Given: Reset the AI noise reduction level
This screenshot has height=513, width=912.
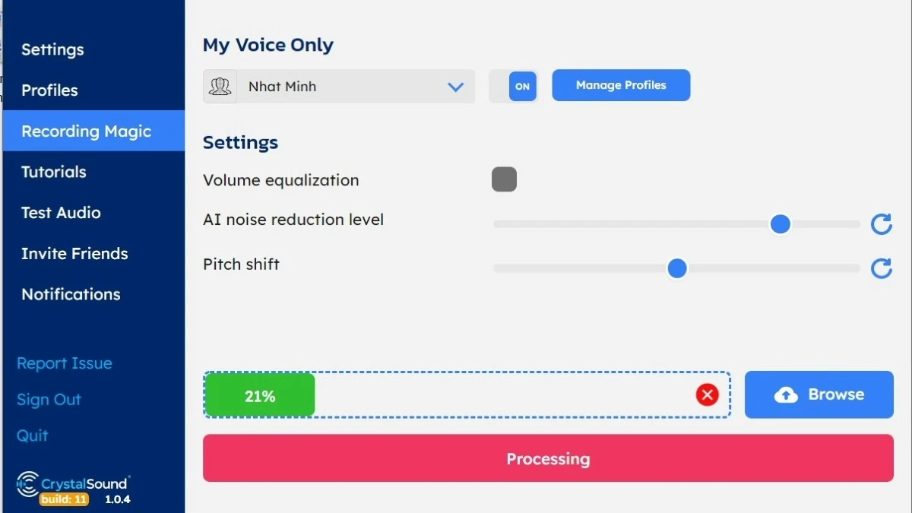Looking at the screenshot, I should point(881,224).
